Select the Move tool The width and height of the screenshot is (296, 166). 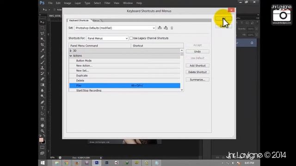(43, 22)
